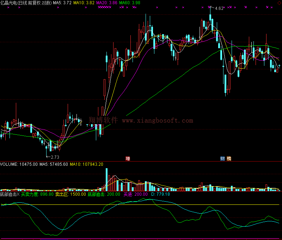Click the D: 779.18 indicator value

160,194
